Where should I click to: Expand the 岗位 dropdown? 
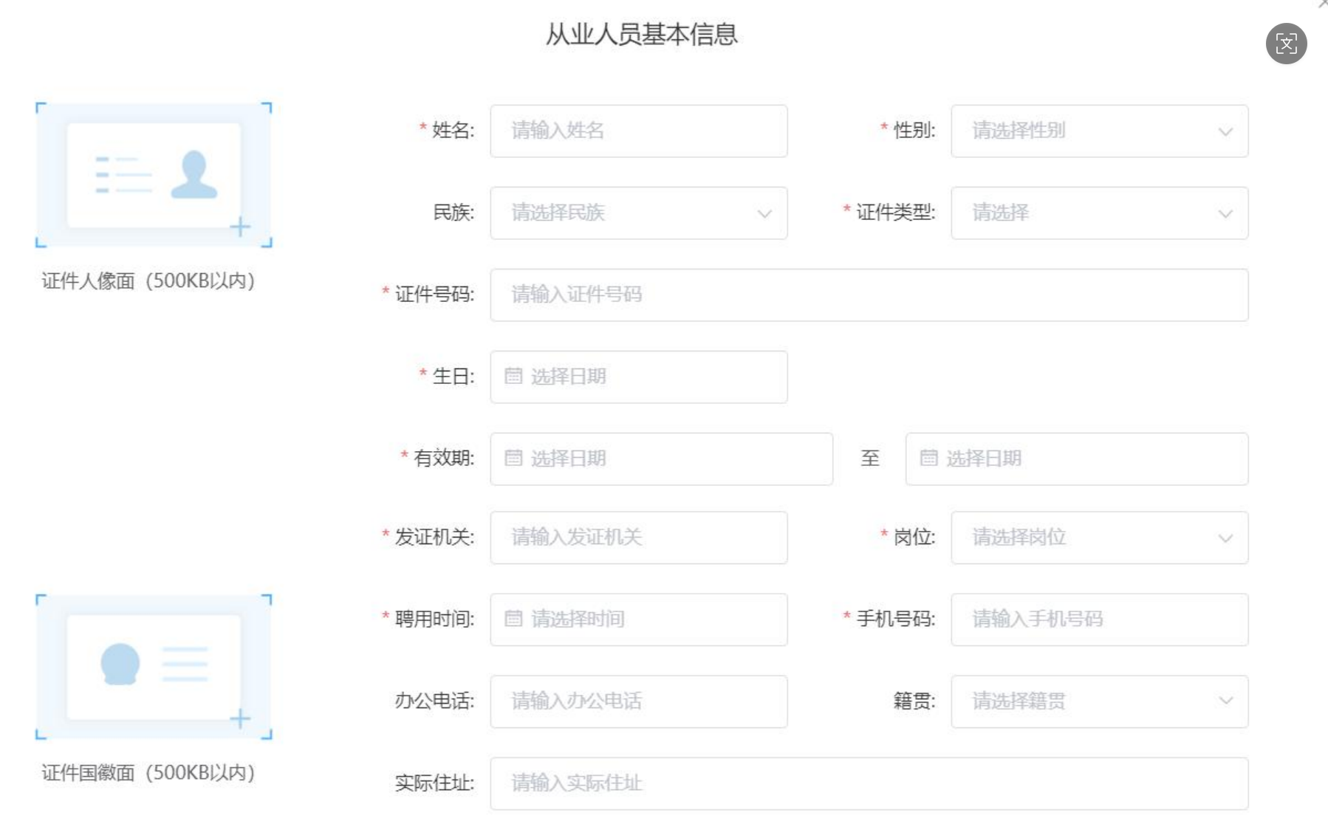tap(1099, 537)
